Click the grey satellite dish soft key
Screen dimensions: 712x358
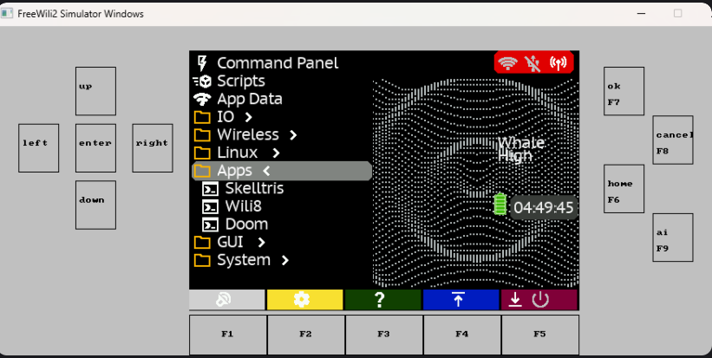tap(227, 300)
